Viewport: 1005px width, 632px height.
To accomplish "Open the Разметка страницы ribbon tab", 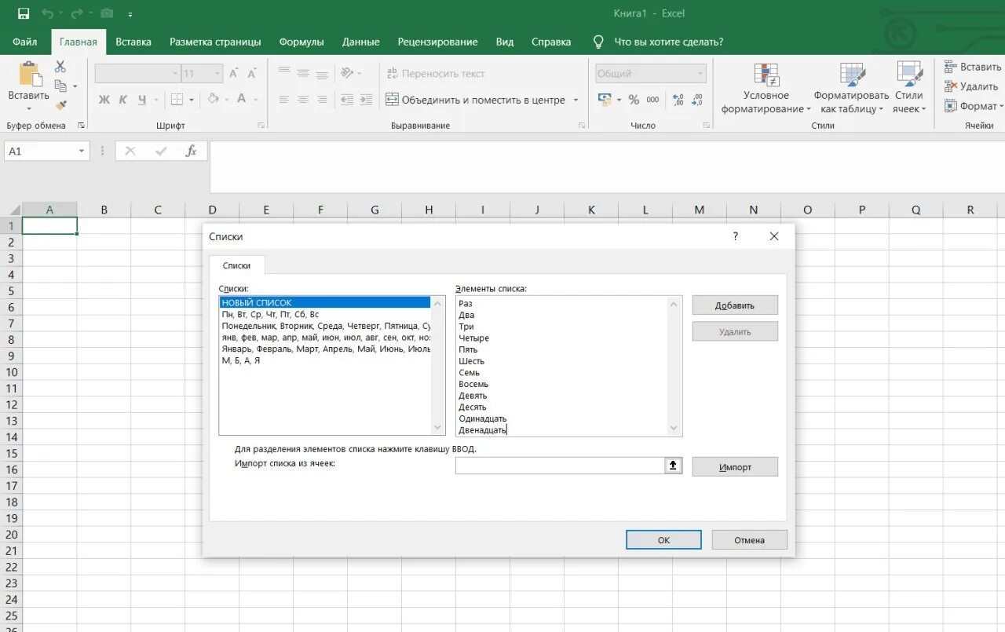I will point(215,42).
